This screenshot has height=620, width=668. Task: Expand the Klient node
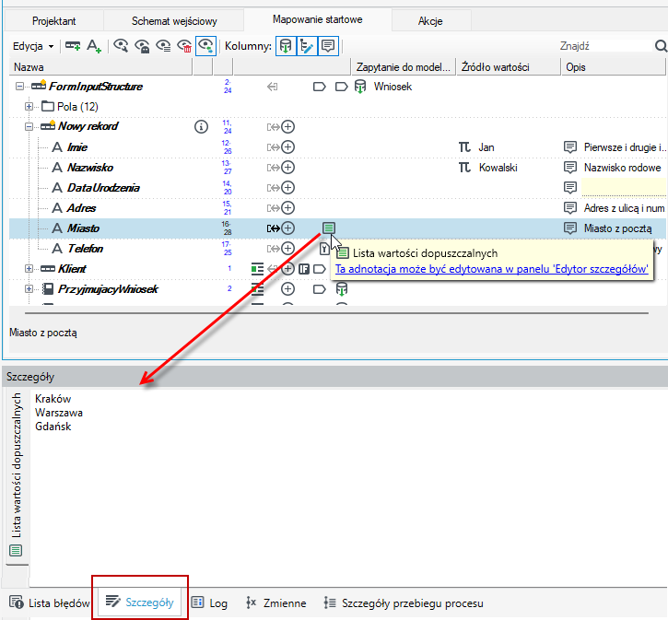(x=29, y=269)
